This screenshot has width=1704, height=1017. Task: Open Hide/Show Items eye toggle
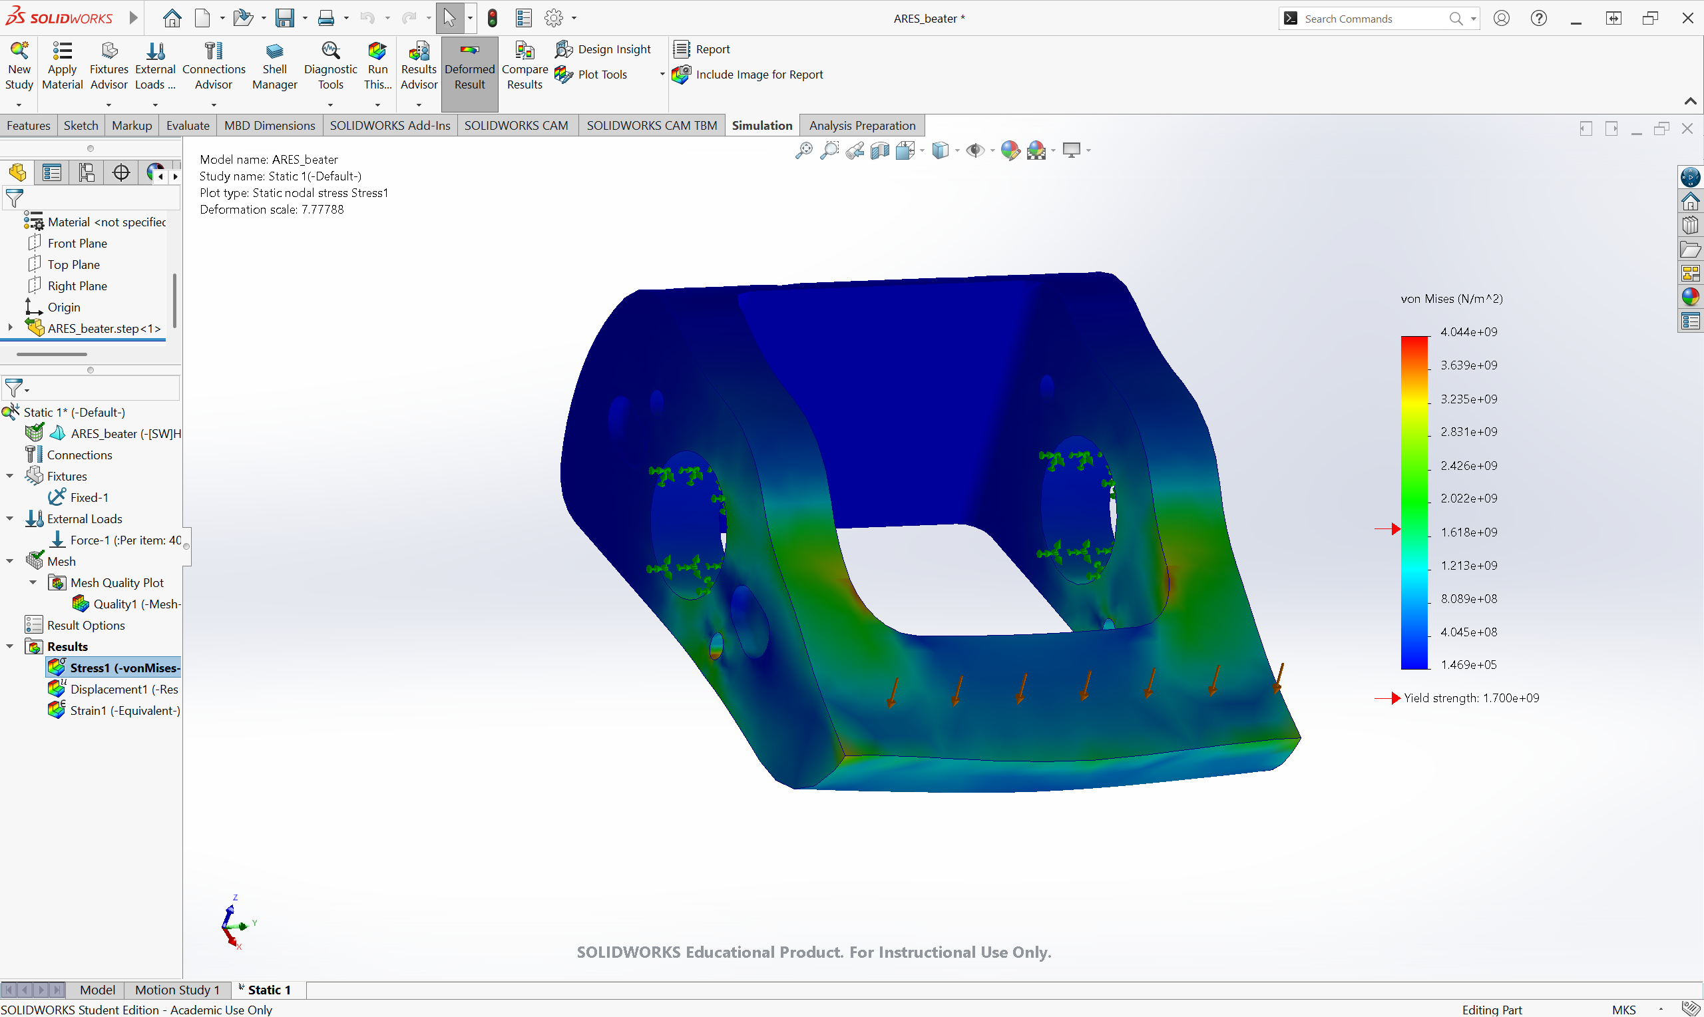pyautogui.click(x=974, y=150)
